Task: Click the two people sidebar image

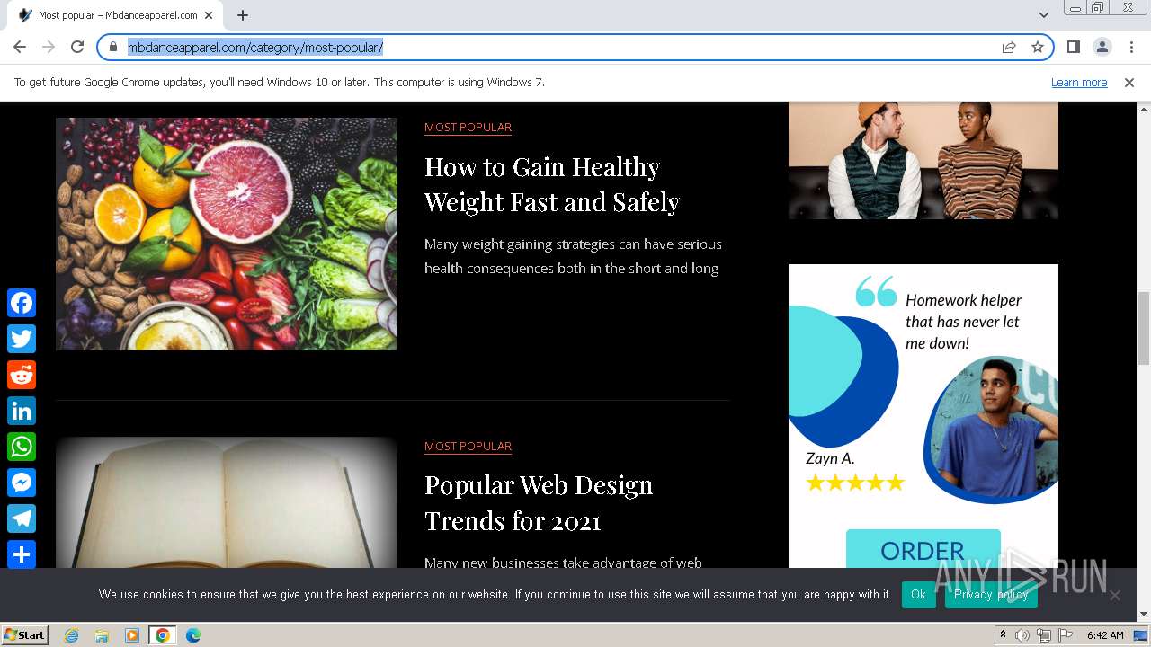Action: [923, 160]
